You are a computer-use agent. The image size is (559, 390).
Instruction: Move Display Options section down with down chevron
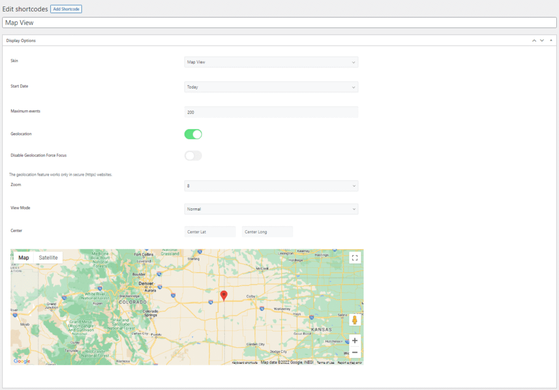[542, 40]
